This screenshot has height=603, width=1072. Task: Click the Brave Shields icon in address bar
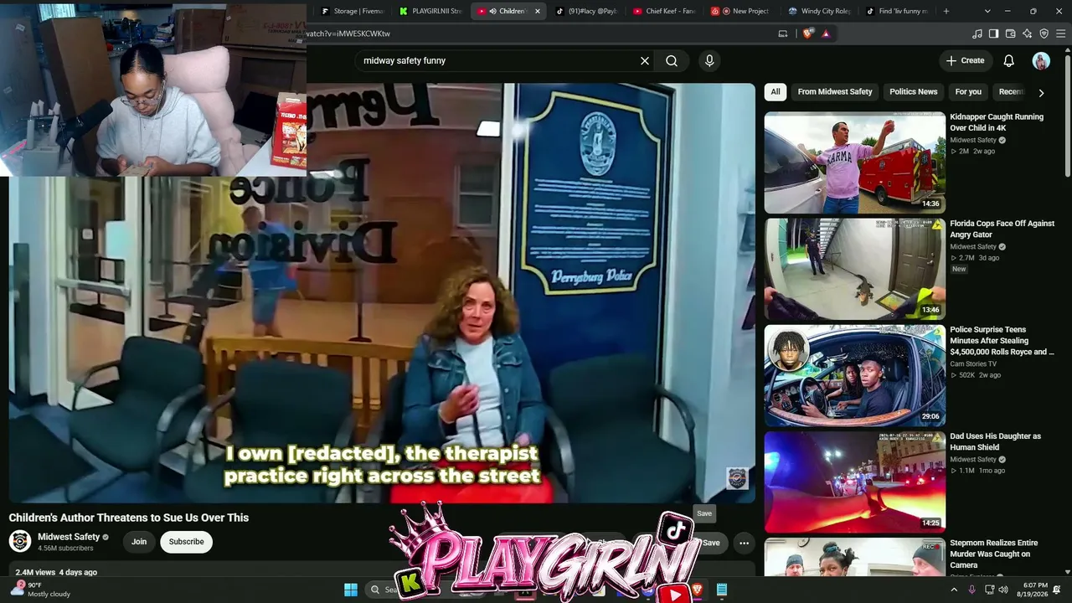tap(807, 33)
